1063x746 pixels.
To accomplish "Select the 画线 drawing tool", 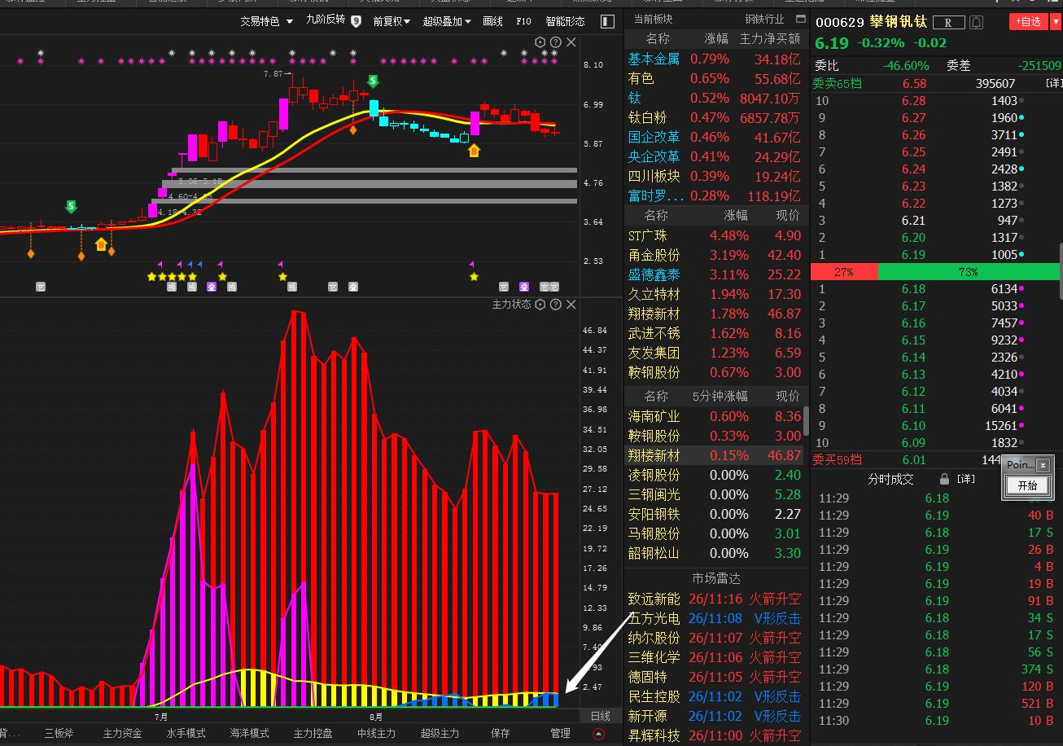I will click(x=492, y=21).
